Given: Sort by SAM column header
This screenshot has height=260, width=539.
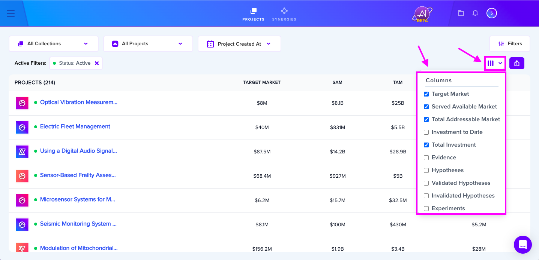Looking at the screenshot, I should (x=338, y=82).
